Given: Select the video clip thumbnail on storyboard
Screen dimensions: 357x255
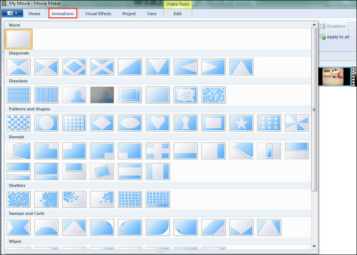Looking at the screenshot, I should tap(335, 76).
